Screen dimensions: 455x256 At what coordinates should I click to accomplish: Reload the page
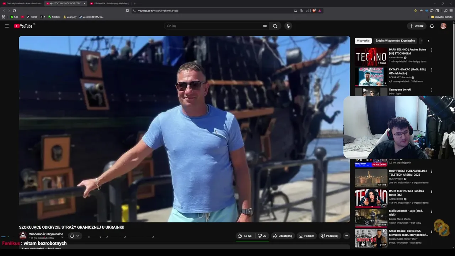[15, 11]
